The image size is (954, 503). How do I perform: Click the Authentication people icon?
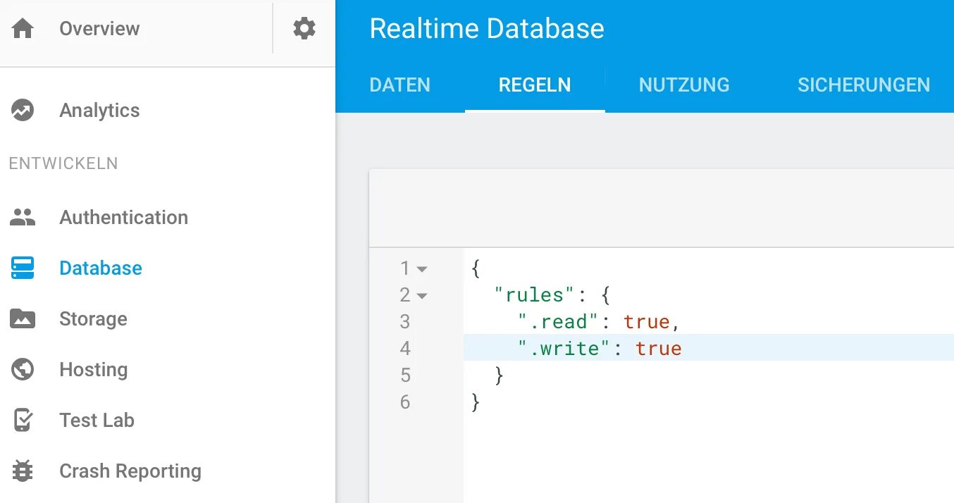pos(23,218)
